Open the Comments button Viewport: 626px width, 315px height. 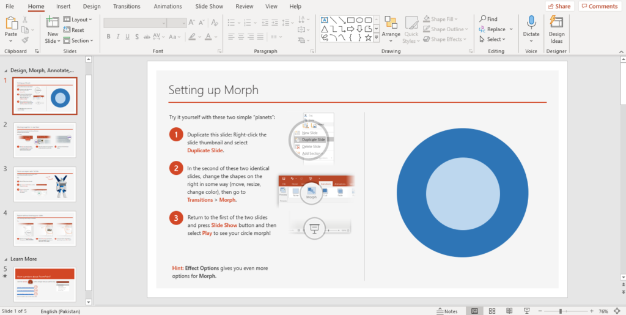click(599, 6)
